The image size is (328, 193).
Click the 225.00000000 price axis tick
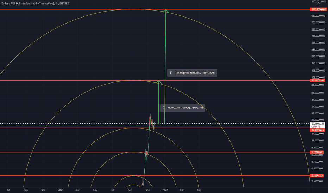coord(318,56)
